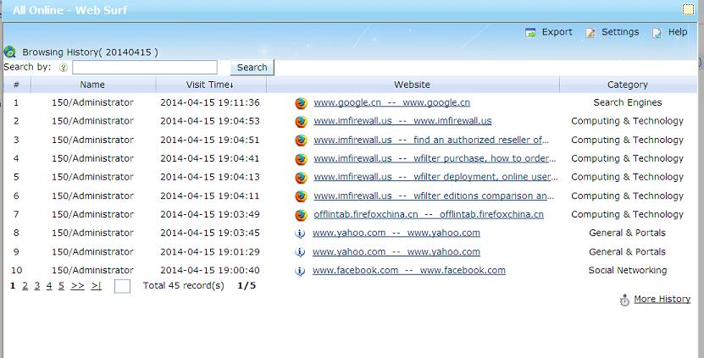Open the www.yahoo.com link in row 8
Image resolution: width=704 pixels, height=358 pixels.
pyautogui.click(x=396, y=233)
